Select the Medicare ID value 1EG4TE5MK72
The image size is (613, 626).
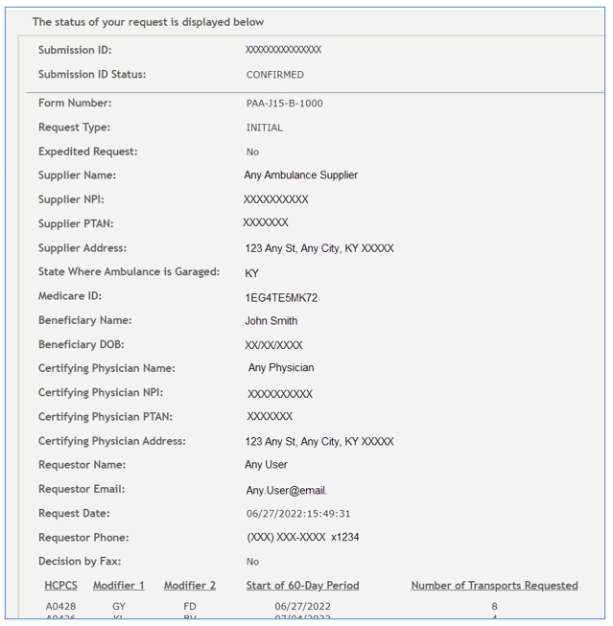pos(281,298)
